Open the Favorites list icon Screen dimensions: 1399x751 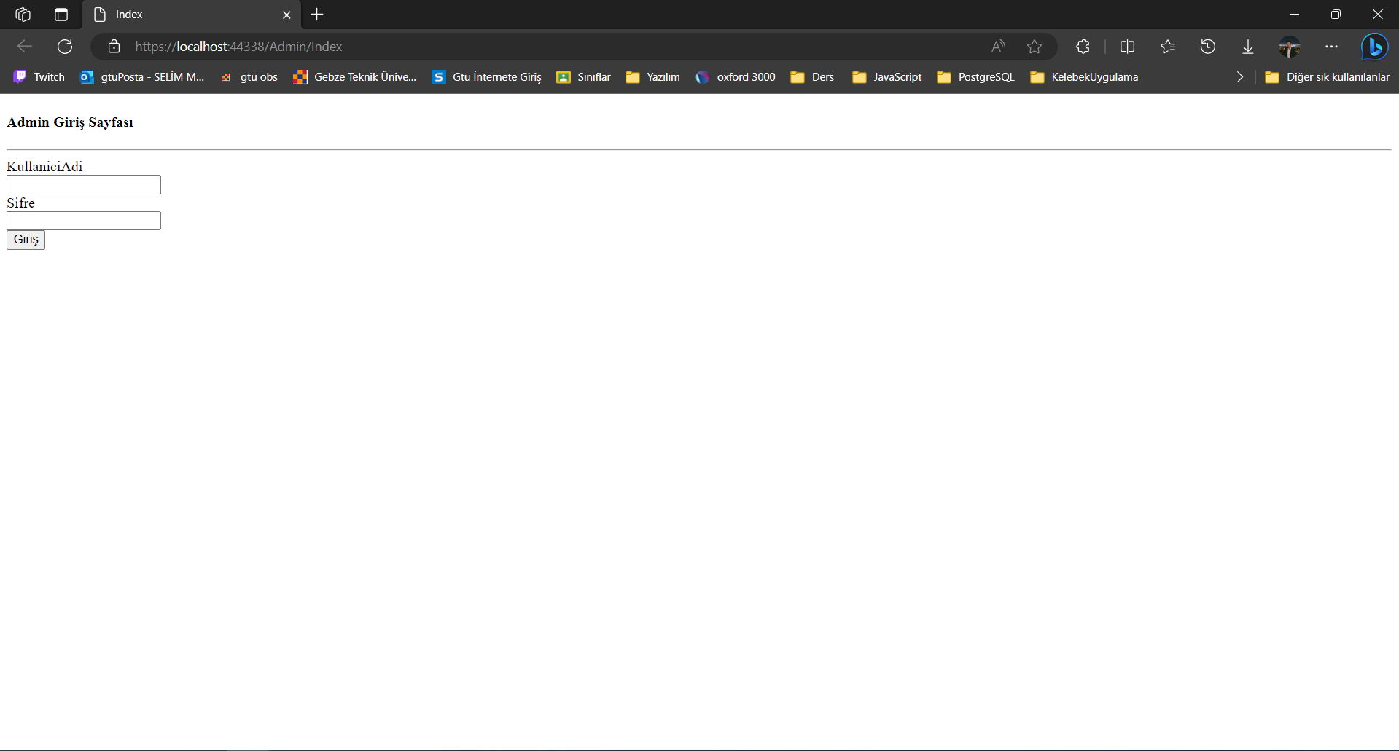1168,47
